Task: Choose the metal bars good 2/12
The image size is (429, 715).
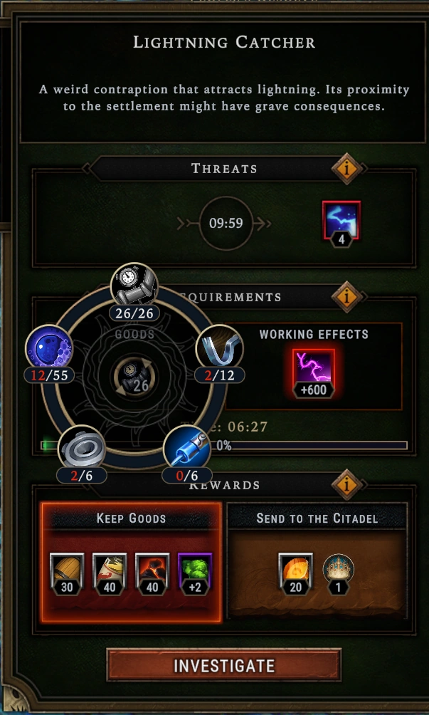Action: pyautogui.click(x=220, y=355)
